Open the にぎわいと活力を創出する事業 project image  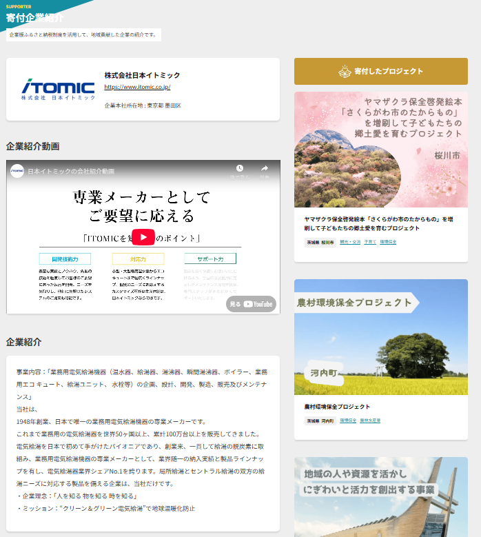[x=380, y=496]
